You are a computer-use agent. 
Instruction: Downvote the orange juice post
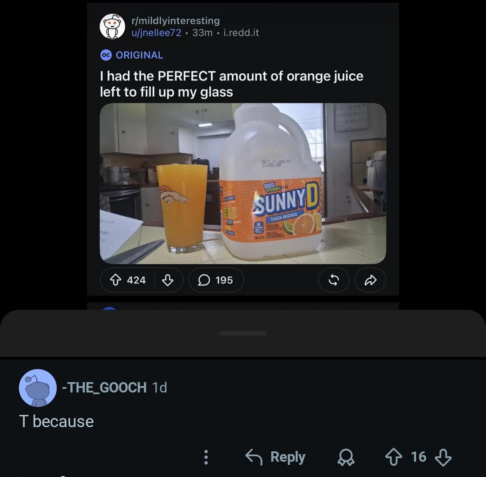click(x=168, y=280)
